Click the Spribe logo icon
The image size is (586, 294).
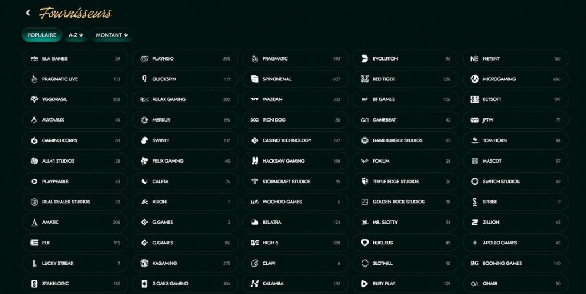tap(474, 202)
